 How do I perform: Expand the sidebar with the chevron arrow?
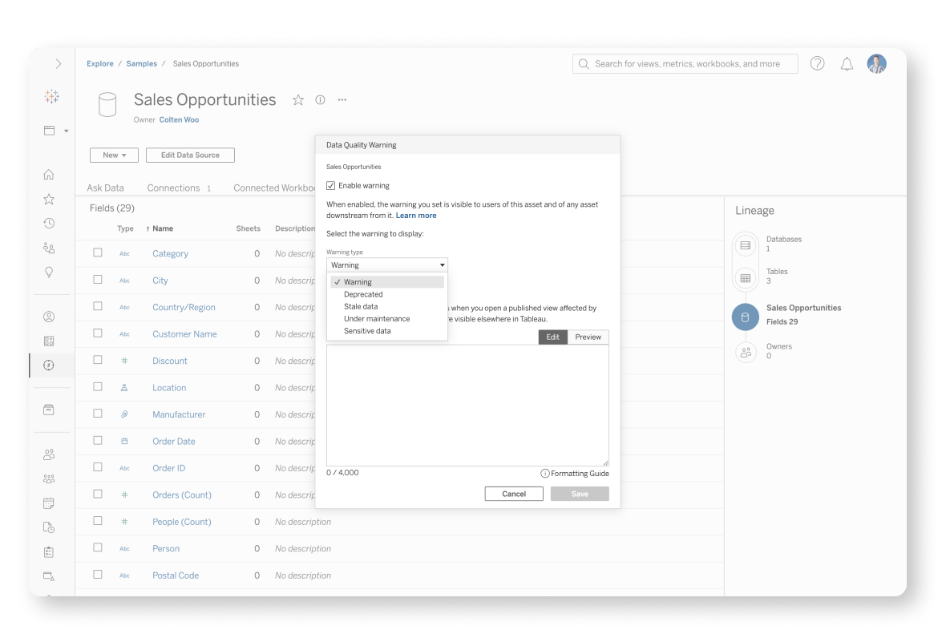pyautogui.click(x=58, y=63)
